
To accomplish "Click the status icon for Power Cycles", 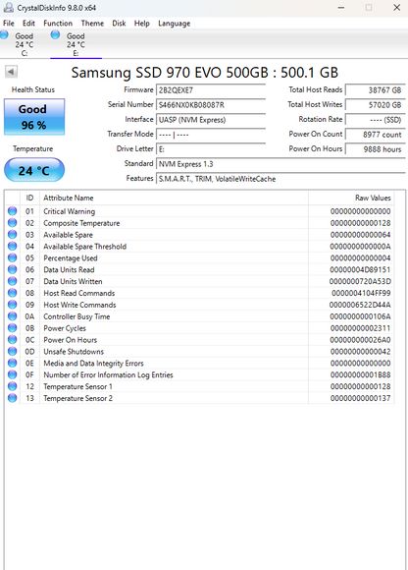I will (x=13, y=327).
